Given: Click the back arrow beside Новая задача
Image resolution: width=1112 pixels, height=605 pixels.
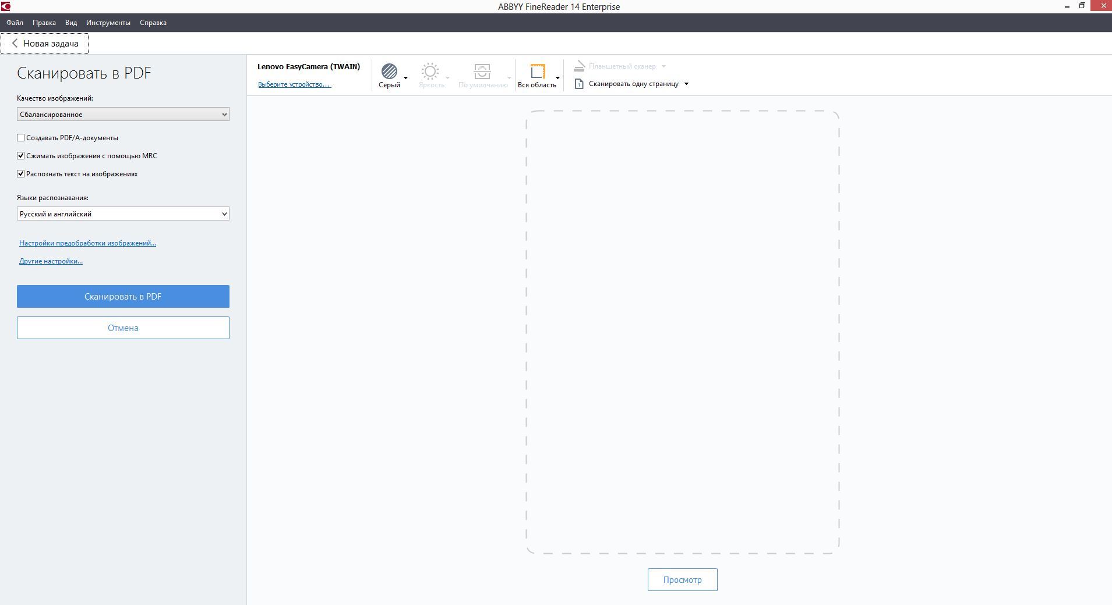Looking at the screenshot, I should (x=15, y=43).
